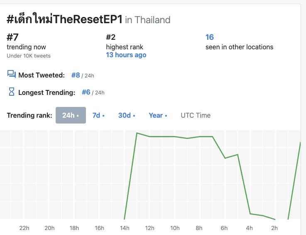This screenshot has width=306, height=235.
Task: Click the "Under 10K tweets" label
Action: tap(29, 56)
